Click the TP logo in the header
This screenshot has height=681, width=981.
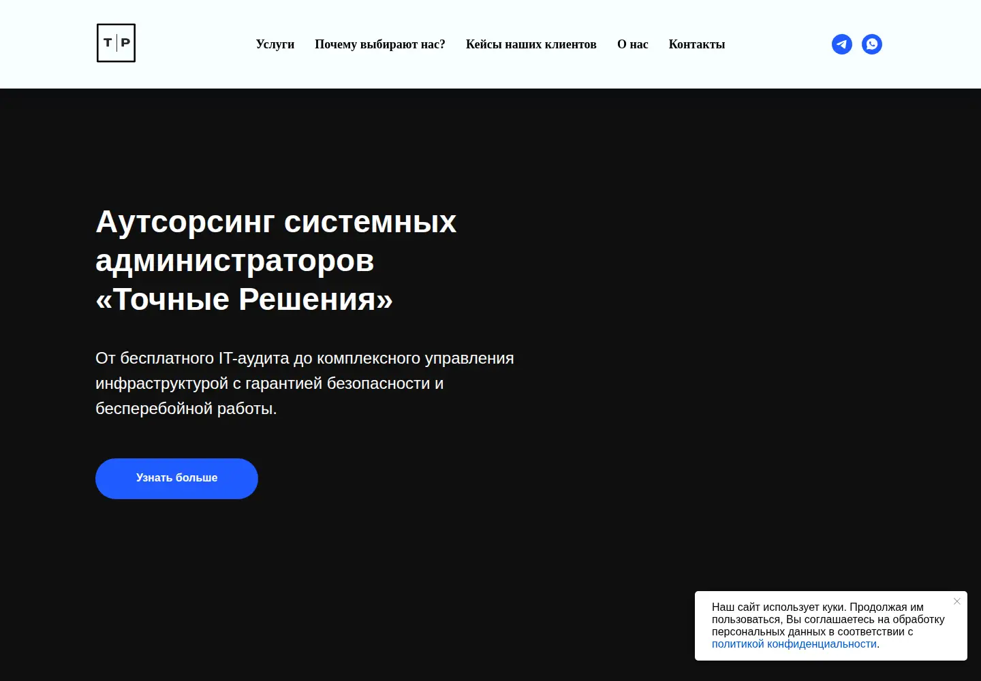(x=116, y=43)
